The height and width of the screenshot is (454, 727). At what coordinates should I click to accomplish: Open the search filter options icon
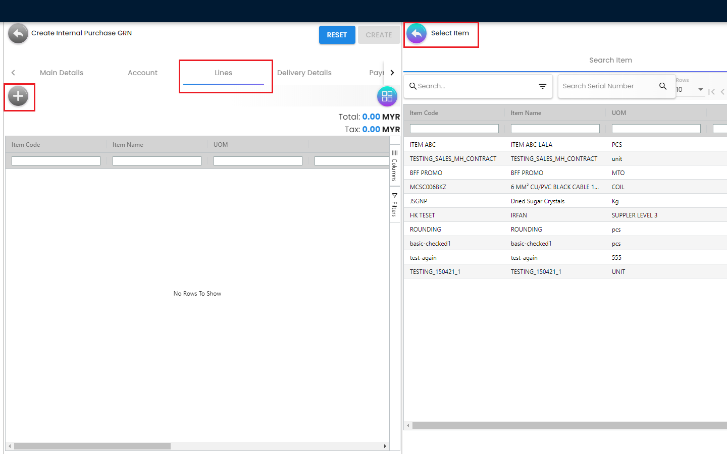(542, 86)
